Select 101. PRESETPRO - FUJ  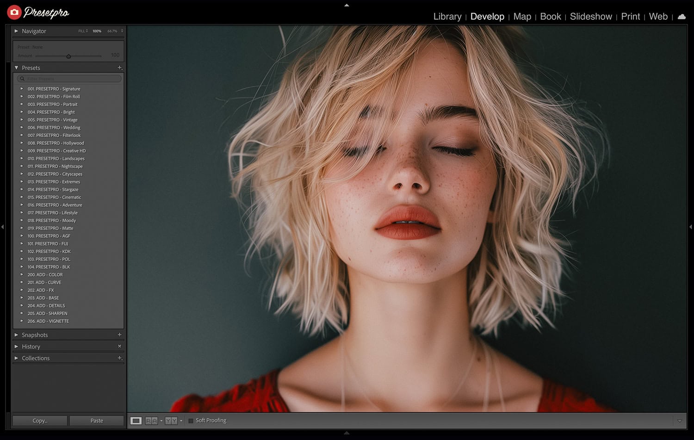[x=48, y=243]
